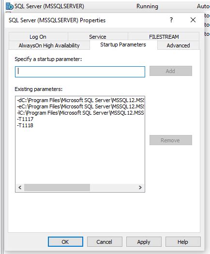Switch to AlwaysOn High Availability tab
The width and height of the screenshot is (210, 254).
[x=49, y=45]
